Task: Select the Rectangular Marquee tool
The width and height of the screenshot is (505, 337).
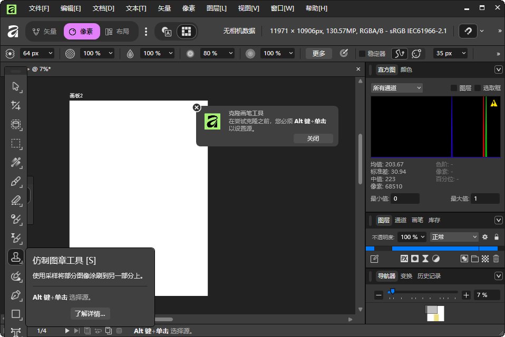Action: coord(16,143)
